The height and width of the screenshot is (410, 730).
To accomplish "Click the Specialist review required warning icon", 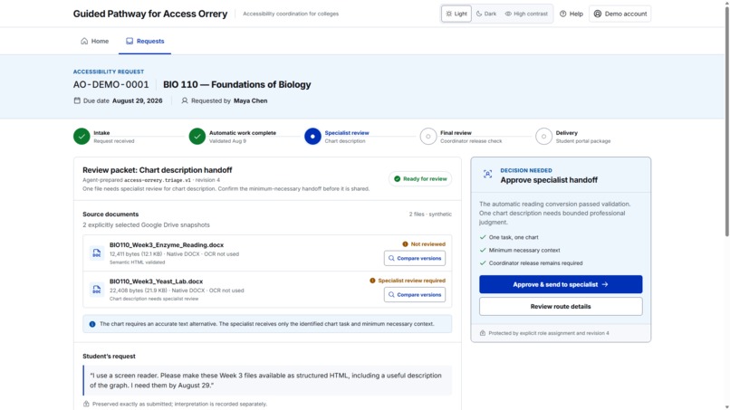I will (372, 281).
